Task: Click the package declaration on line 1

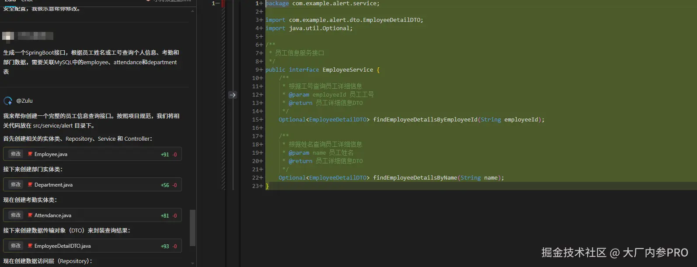Action: coord(322,3)
